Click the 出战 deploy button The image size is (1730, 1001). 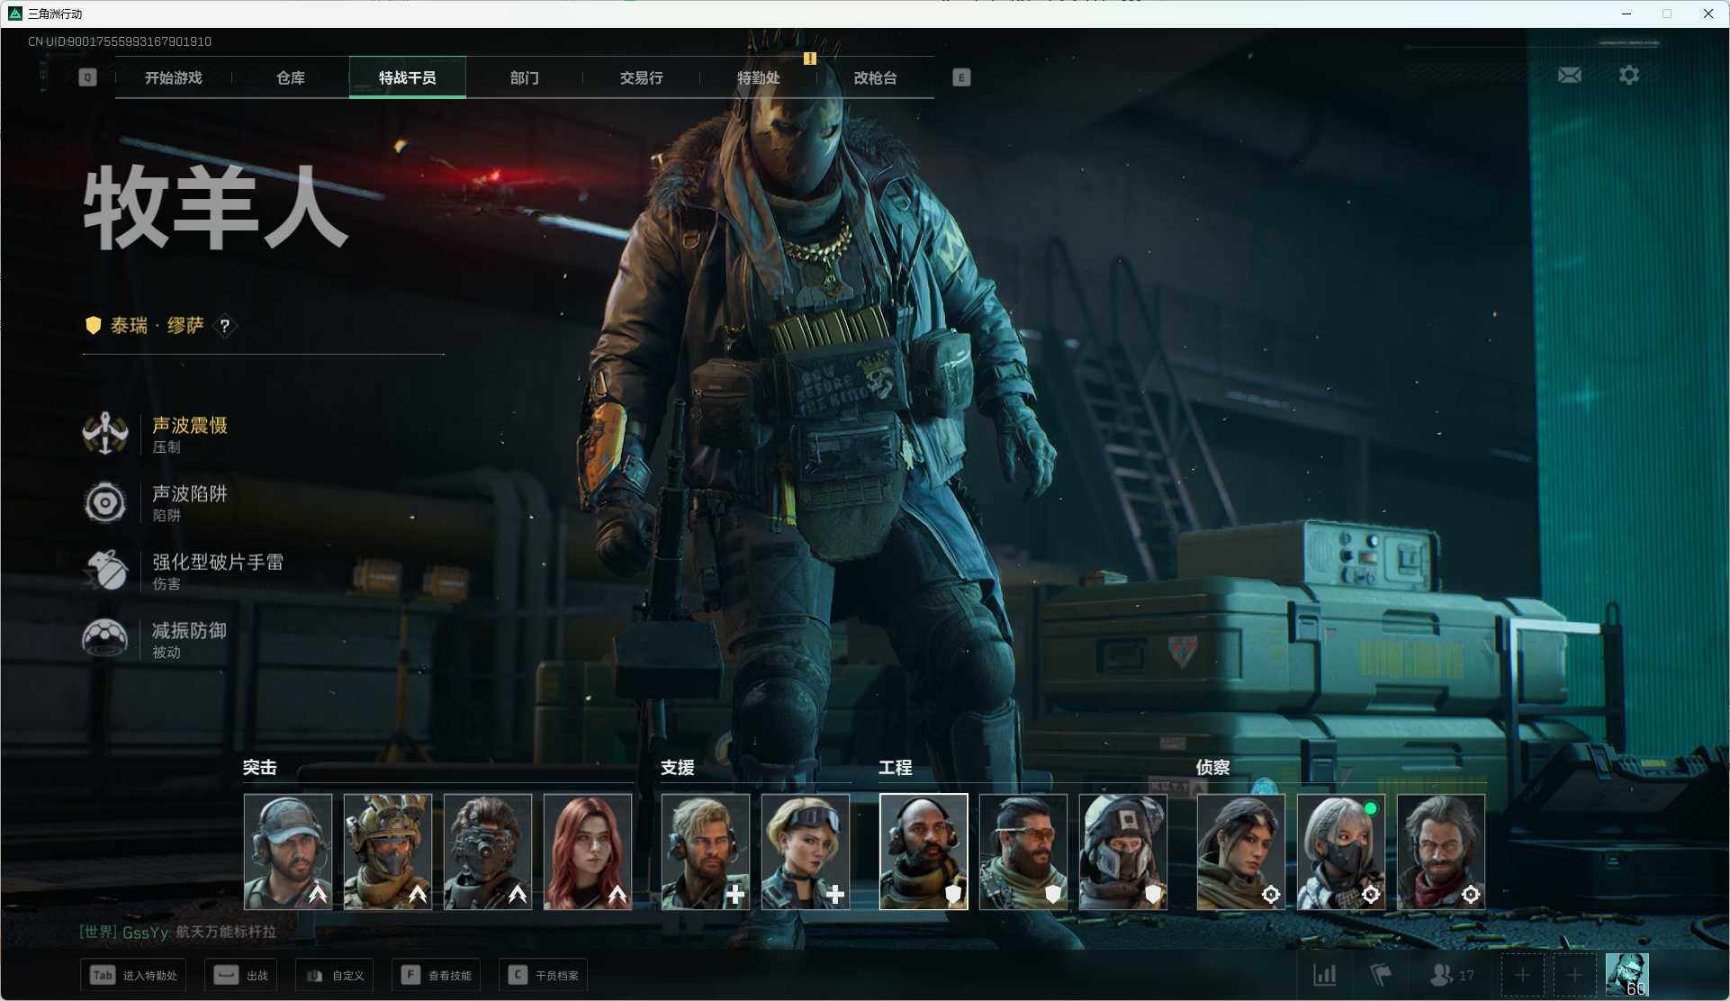tap(241, 975)
